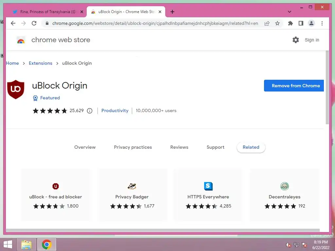Reload the current page
Screen dimensions: 335x251
34,23
